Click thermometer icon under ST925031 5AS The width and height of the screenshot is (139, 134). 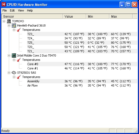pos(19,77)
